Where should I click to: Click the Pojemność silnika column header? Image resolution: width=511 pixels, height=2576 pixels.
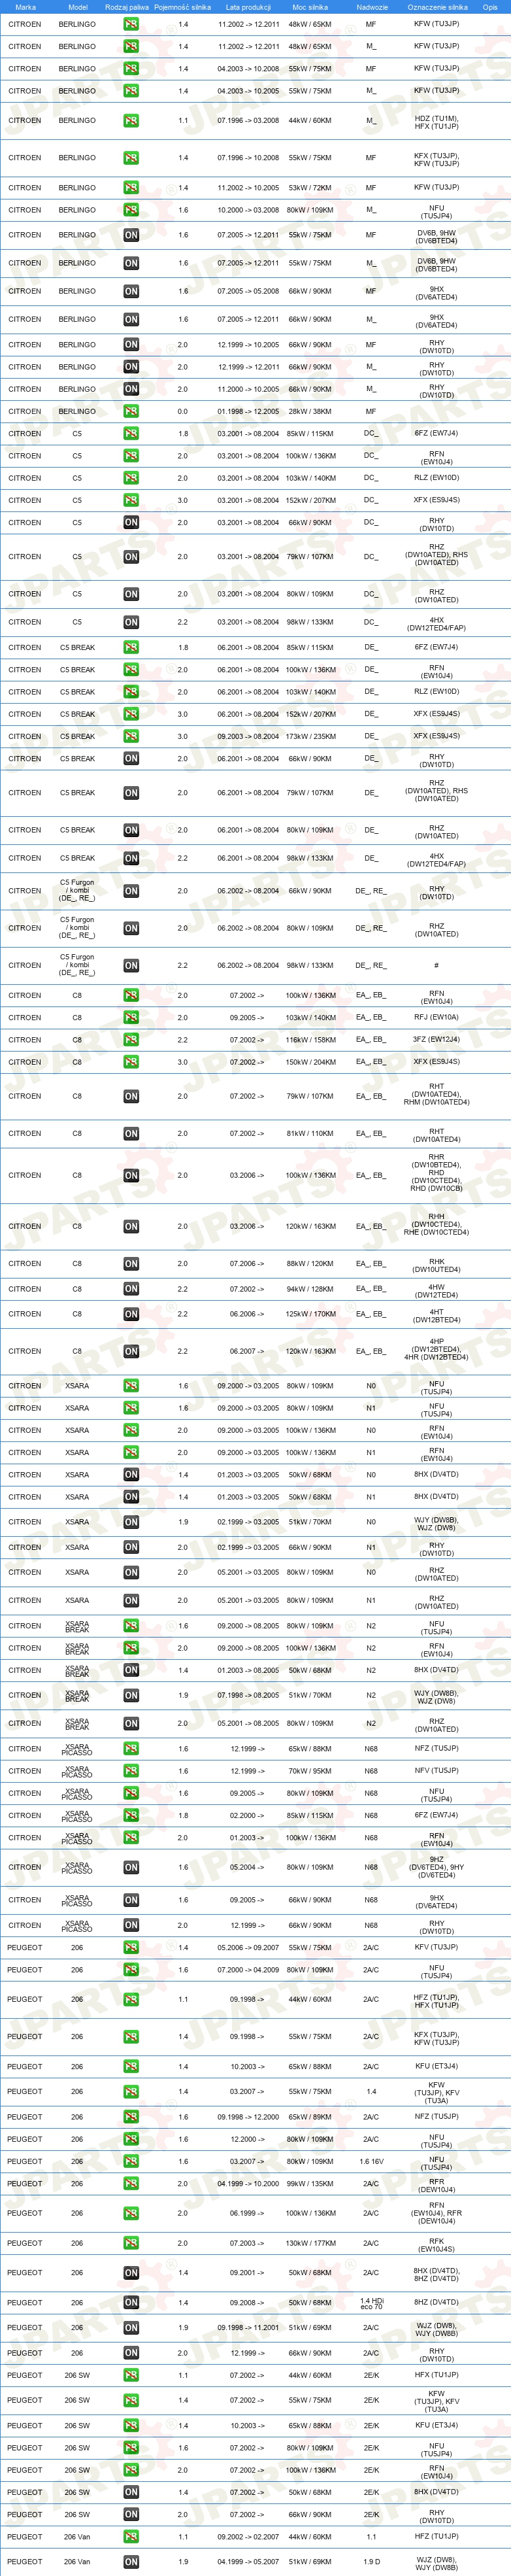183,7
